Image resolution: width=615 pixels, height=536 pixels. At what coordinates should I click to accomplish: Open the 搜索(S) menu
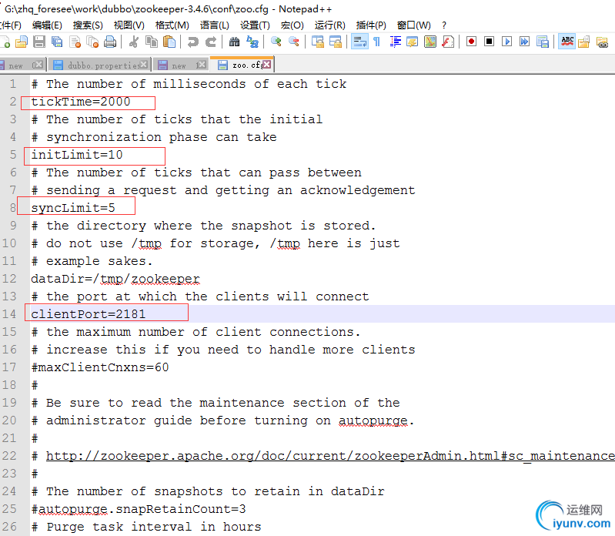[x=88, y=25]
